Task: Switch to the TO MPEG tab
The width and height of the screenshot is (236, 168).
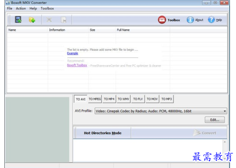Action: [95, 99]
